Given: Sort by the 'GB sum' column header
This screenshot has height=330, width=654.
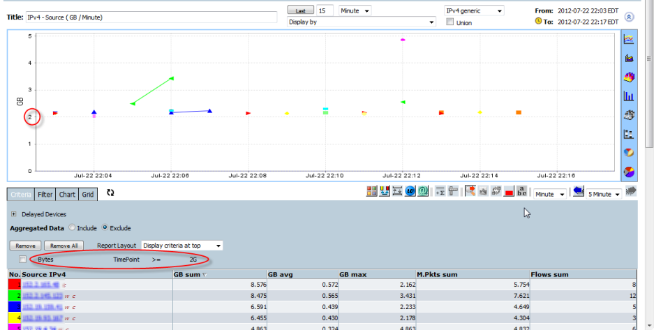Looking at the screenshot, I should (220, 275).
